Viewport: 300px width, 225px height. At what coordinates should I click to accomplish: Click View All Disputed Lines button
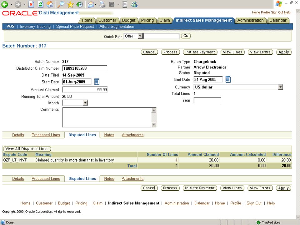click(27, 149)
